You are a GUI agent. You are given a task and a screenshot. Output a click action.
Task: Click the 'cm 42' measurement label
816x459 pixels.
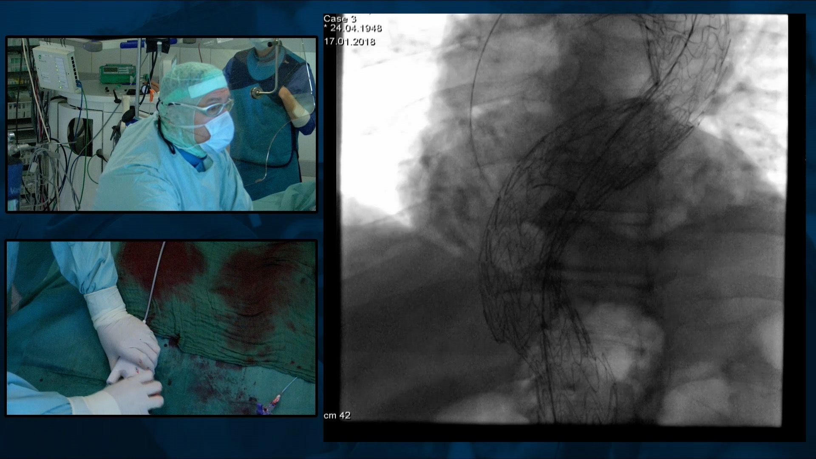coord(337,416)
